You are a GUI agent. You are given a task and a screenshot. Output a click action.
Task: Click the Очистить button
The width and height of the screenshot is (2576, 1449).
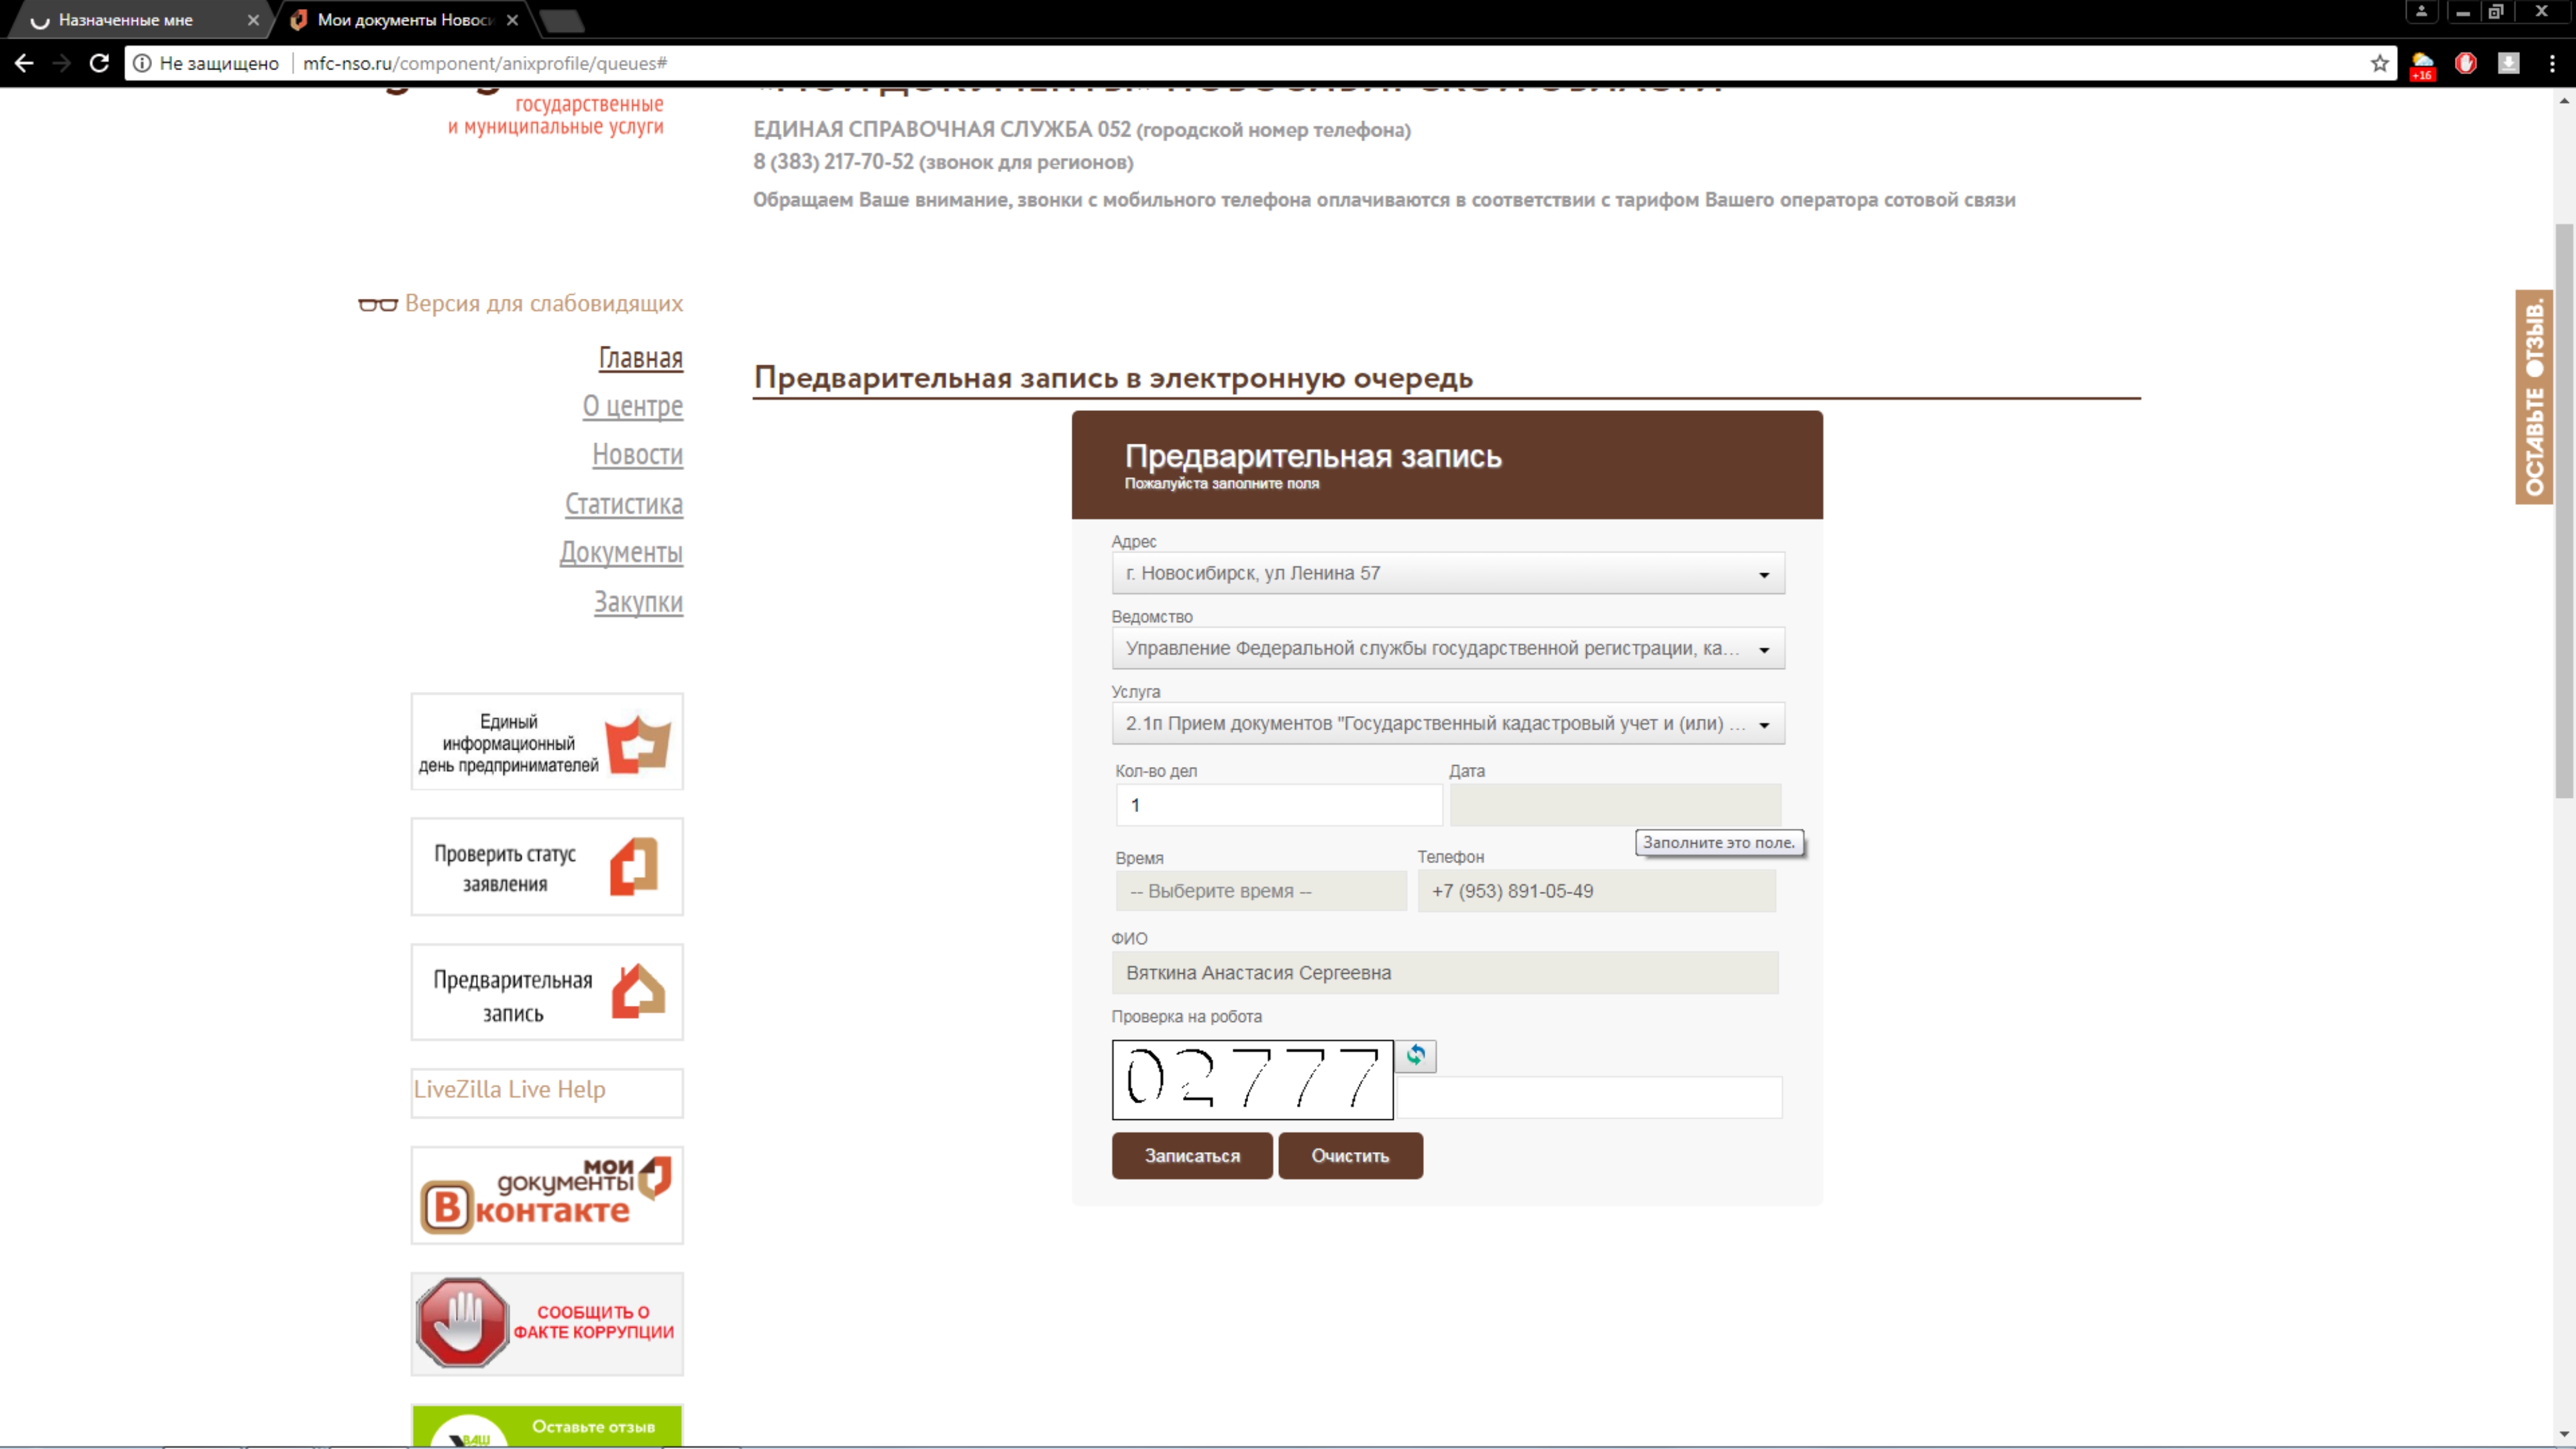coord(1350,1156)
